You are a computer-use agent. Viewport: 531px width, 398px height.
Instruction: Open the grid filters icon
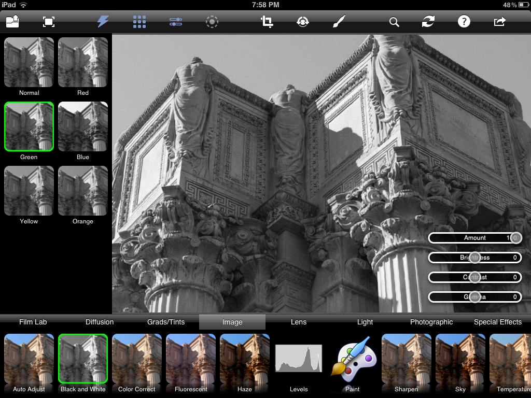coord(139,22)
